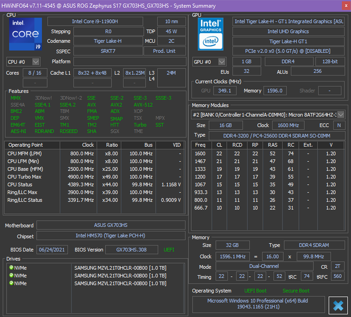This screenshot has height=317, width=351.
Task: Click the second NVMe drive status icon
Action: [x=12, y=276]
